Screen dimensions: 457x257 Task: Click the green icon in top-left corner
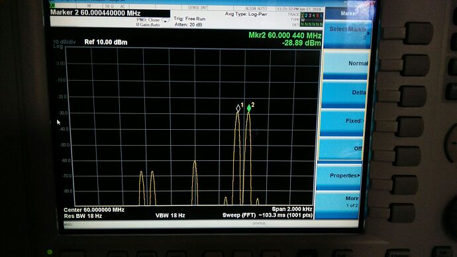point(52,5)
